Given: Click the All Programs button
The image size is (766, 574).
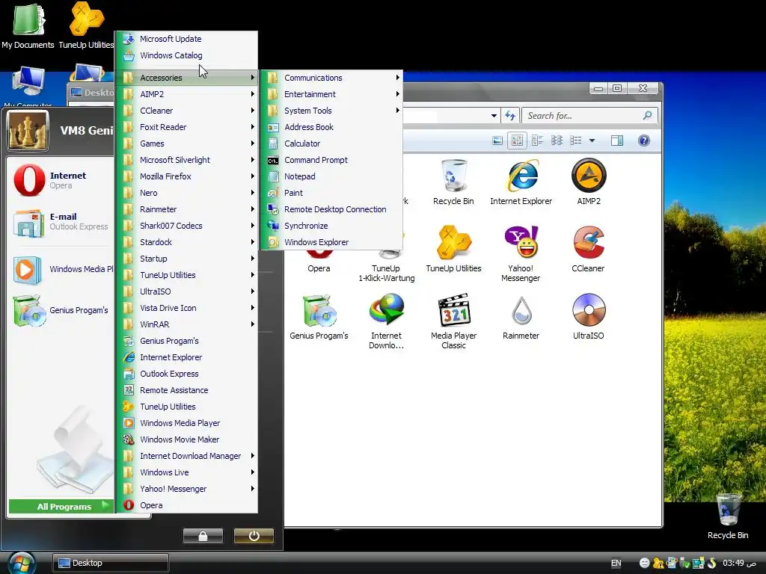Looking at the screenshot, I should [61, 506].
